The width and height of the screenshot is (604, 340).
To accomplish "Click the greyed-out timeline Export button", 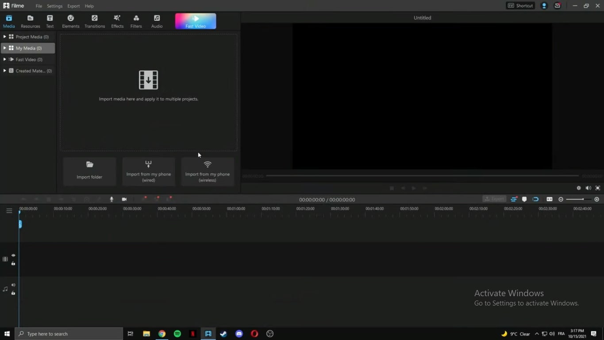I will (494, 199).
